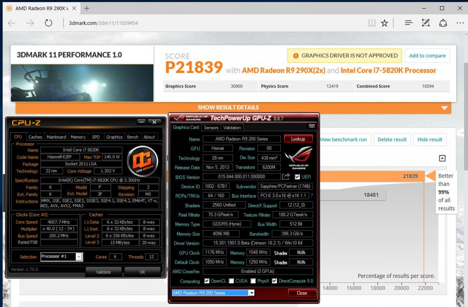Open the Caches tab in CPU-Z

click(x=35, y=137)
